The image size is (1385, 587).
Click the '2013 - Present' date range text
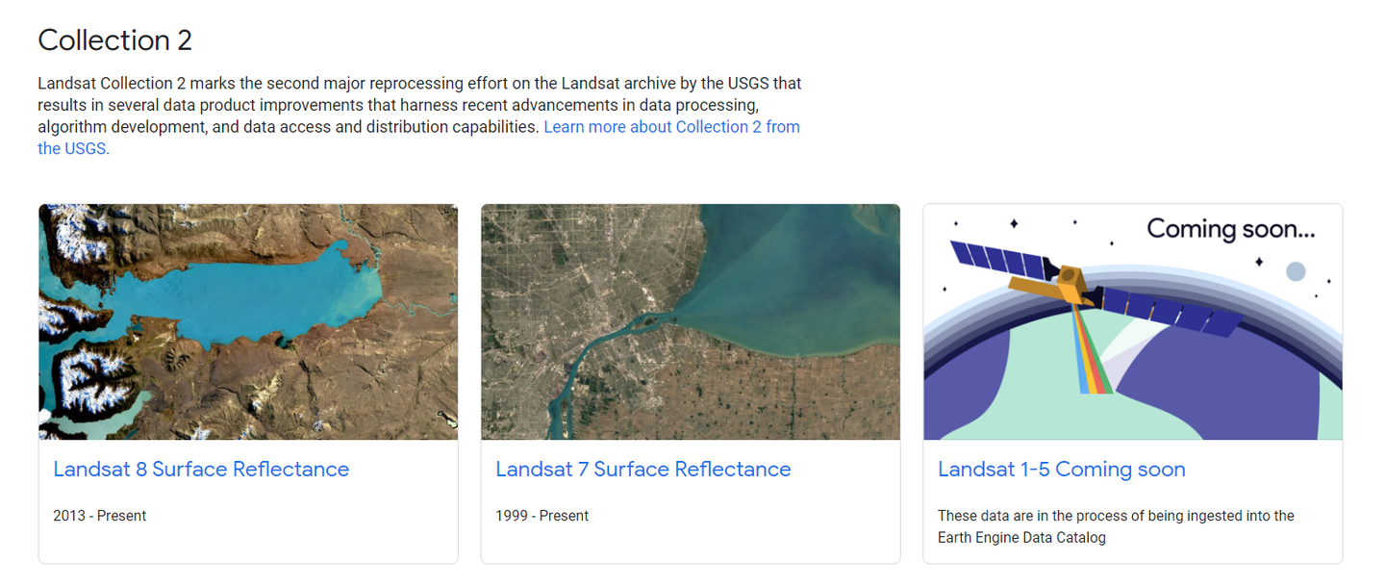pos(100,516)
